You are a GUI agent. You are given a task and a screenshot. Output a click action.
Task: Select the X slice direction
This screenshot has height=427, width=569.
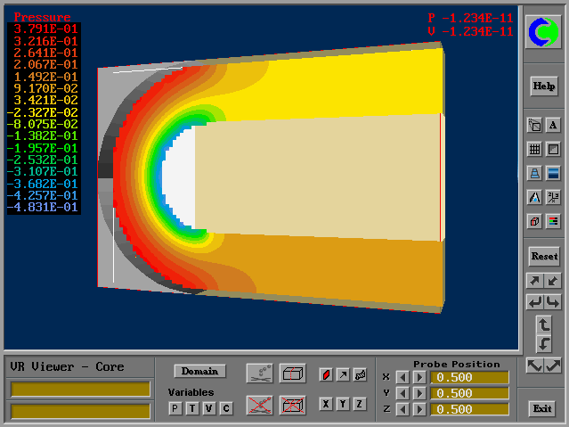[x=325, y=404]
